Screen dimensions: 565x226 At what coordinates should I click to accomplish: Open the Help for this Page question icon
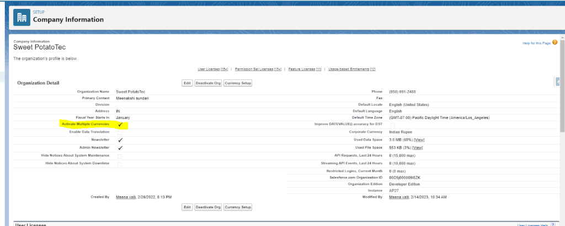(x=555, y=42)
